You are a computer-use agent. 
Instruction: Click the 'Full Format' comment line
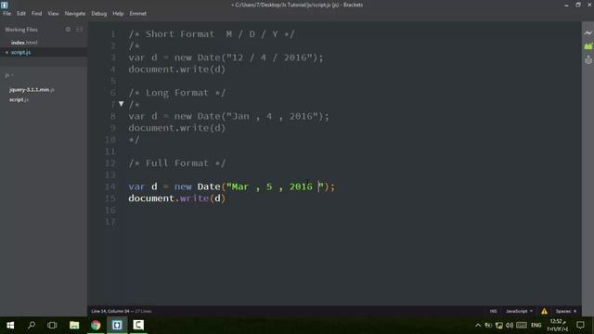click(177, 163)
